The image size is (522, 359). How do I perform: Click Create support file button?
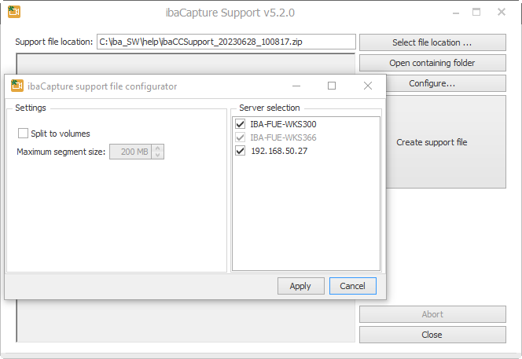click(446, 142)
